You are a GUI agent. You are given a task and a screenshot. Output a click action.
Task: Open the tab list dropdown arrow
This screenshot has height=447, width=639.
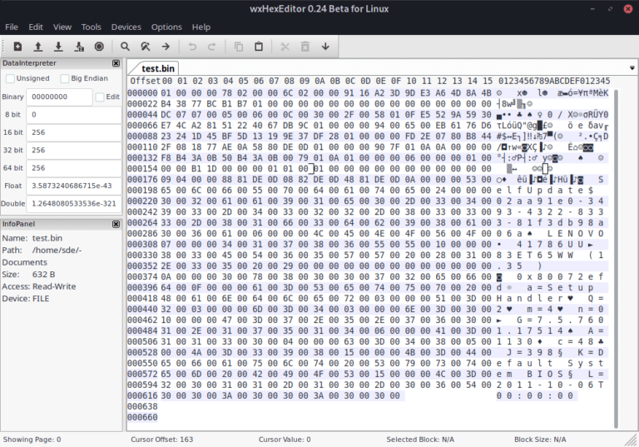tap(632, 67)
